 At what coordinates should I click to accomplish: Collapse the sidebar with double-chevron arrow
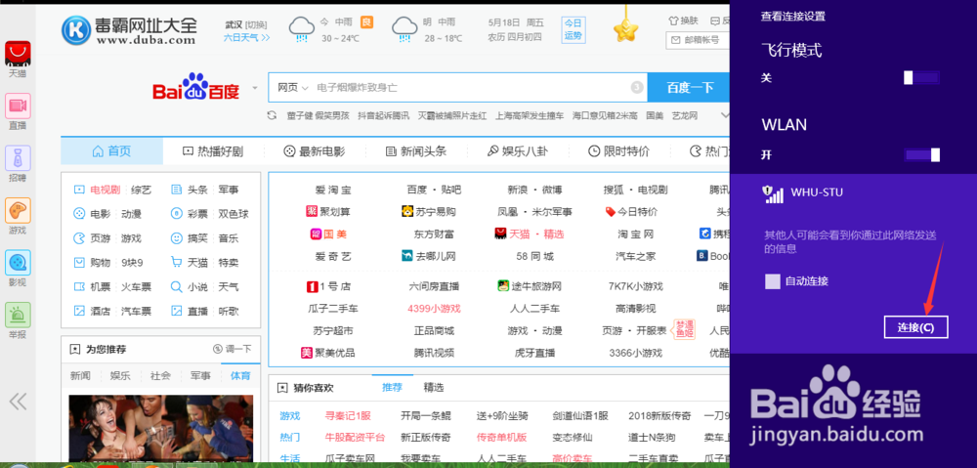18,401
